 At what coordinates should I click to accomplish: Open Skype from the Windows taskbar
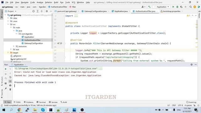point(43,110)
